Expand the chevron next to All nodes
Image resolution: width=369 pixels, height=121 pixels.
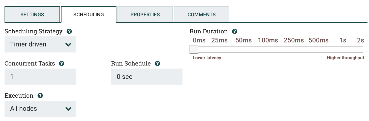tap(68, 109)
